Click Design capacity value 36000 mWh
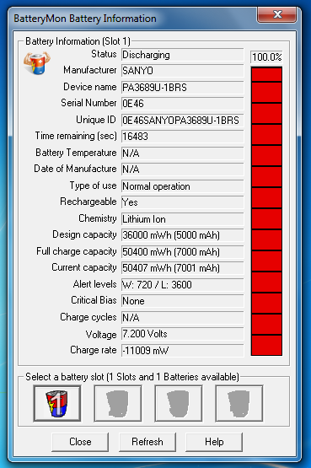 click(183, 235)
